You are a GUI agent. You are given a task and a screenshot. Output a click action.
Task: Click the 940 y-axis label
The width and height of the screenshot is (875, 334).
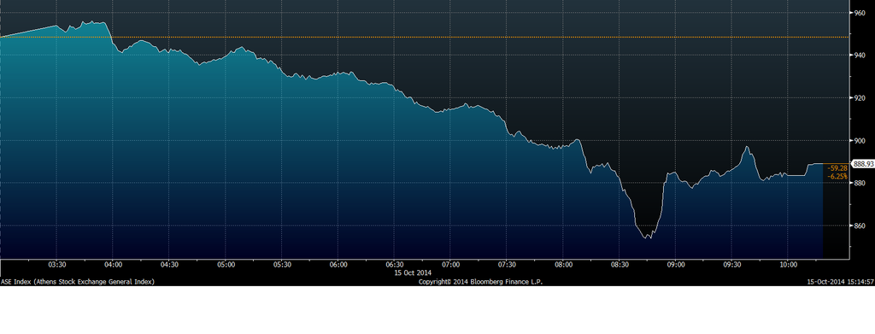pyautogui.click(x=860, y=56)
